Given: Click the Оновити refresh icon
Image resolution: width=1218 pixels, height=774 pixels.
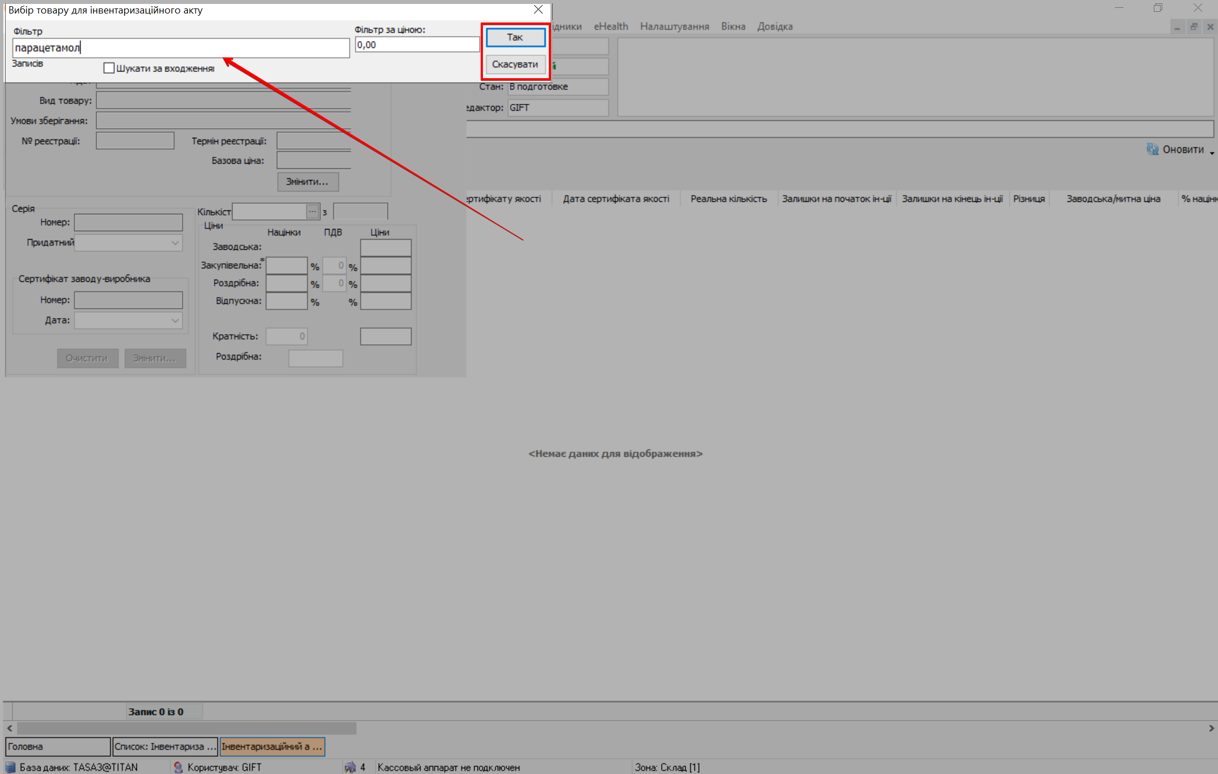Looking at the screenshot, I should point(1152,149).
